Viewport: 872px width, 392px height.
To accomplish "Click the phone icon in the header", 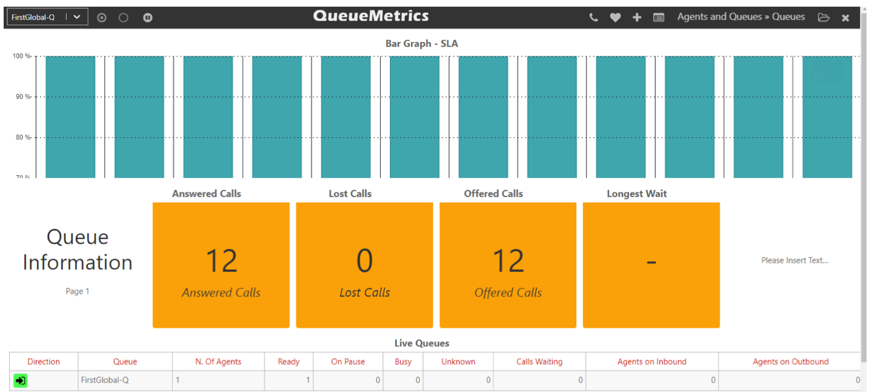I will pos(594,18).
